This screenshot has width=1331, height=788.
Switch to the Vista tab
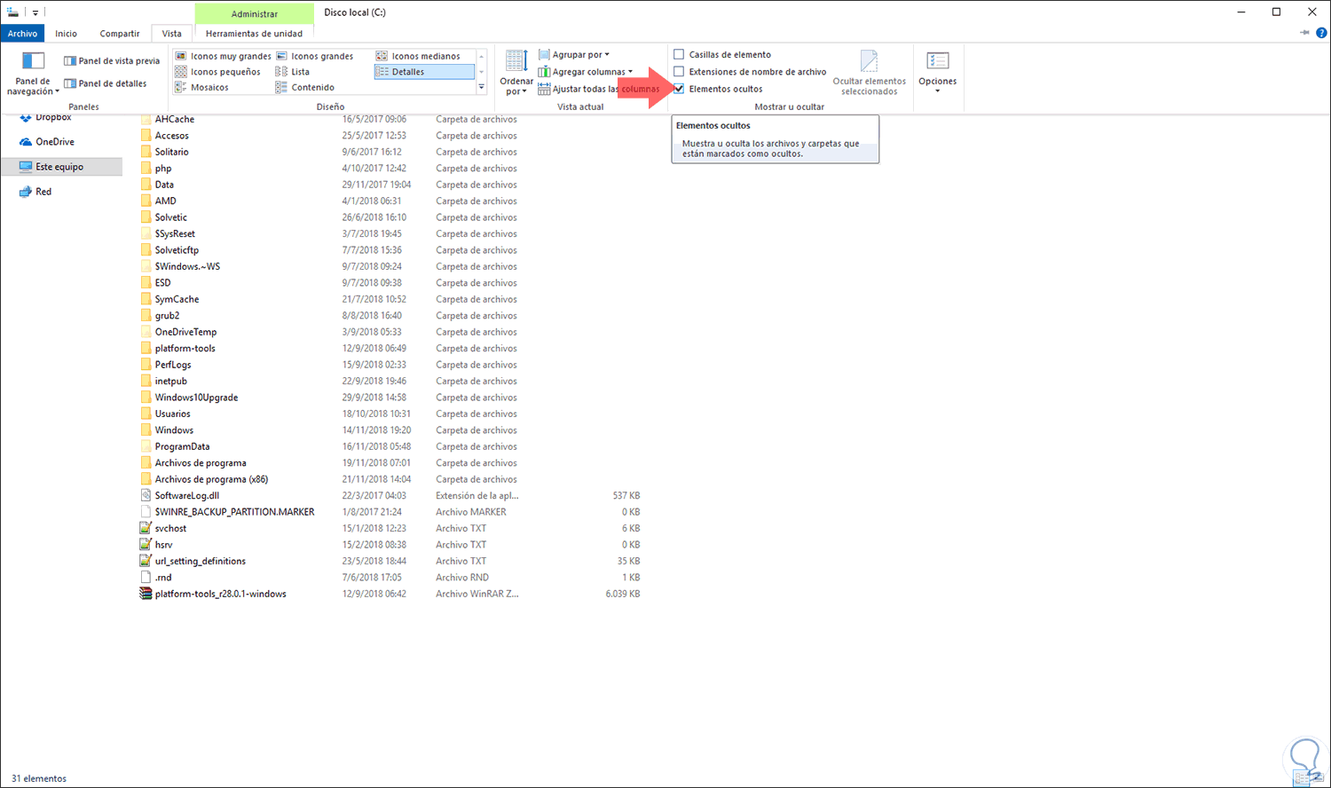(172, 34)
